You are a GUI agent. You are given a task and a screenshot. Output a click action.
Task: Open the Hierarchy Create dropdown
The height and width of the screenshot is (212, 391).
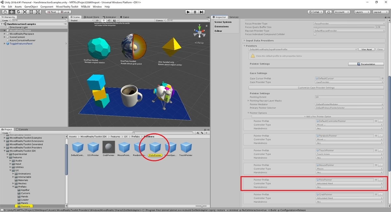point(6,21)
